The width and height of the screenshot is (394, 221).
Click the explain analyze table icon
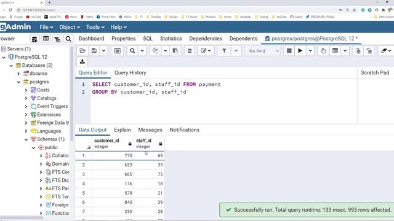(x=335, y=51)
